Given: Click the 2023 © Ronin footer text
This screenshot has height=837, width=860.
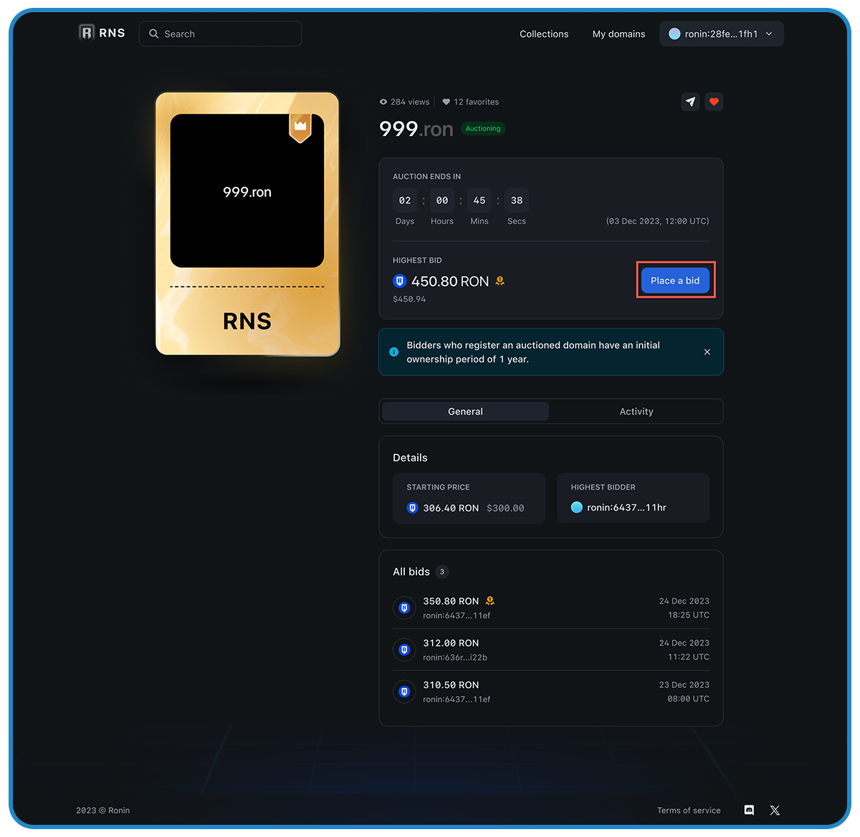Looking at the screenshot, I should coord(103,811).
